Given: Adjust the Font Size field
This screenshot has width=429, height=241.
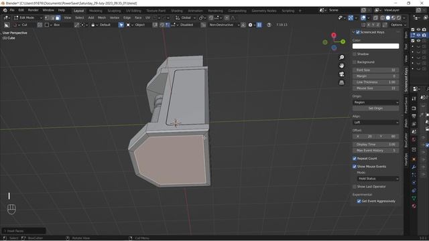Looking at the screenshot, I should tap(375, 70).
